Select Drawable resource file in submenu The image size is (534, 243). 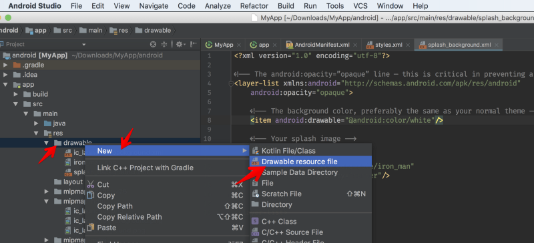coord(310,162)
